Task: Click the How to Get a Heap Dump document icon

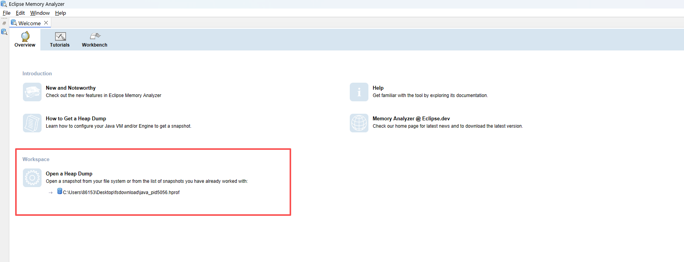Action: pos(32,123)
